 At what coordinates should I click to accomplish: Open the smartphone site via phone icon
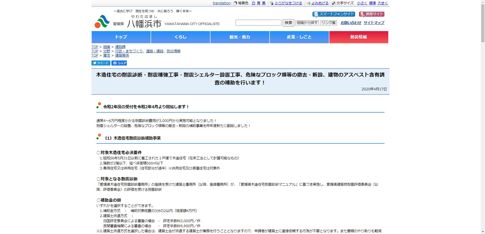point(316,14)
